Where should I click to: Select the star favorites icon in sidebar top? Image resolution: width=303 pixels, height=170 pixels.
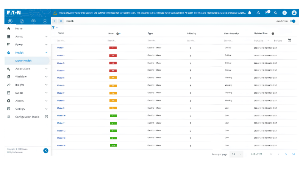click(x=45, y=21)
